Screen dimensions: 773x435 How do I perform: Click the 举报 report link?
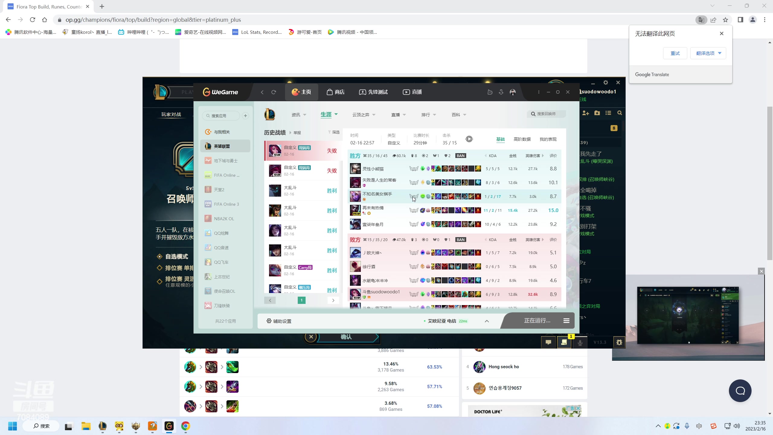[297, 133]
